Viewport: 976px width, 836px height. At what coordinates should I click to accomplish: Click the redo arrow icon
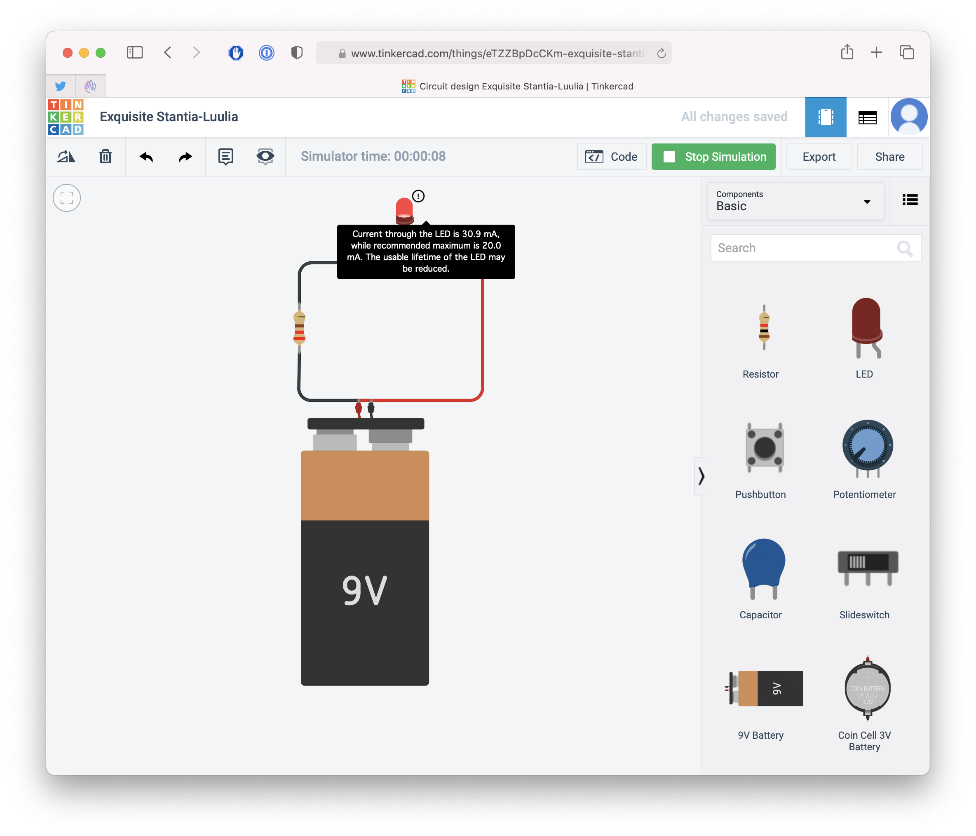click(185, 157)
